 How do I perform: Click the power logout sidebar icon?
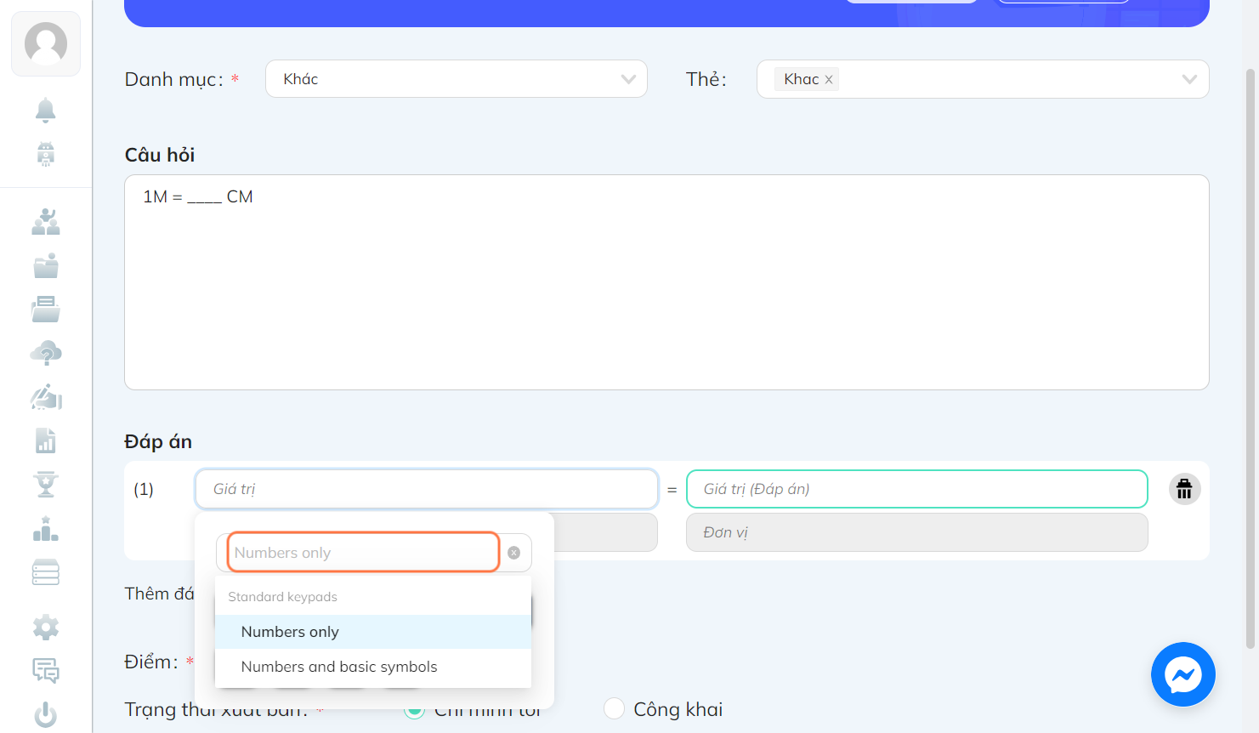pos(46,715)
